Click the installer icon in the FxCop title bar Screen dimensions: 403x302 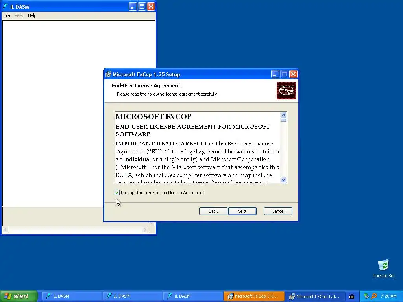108,74
